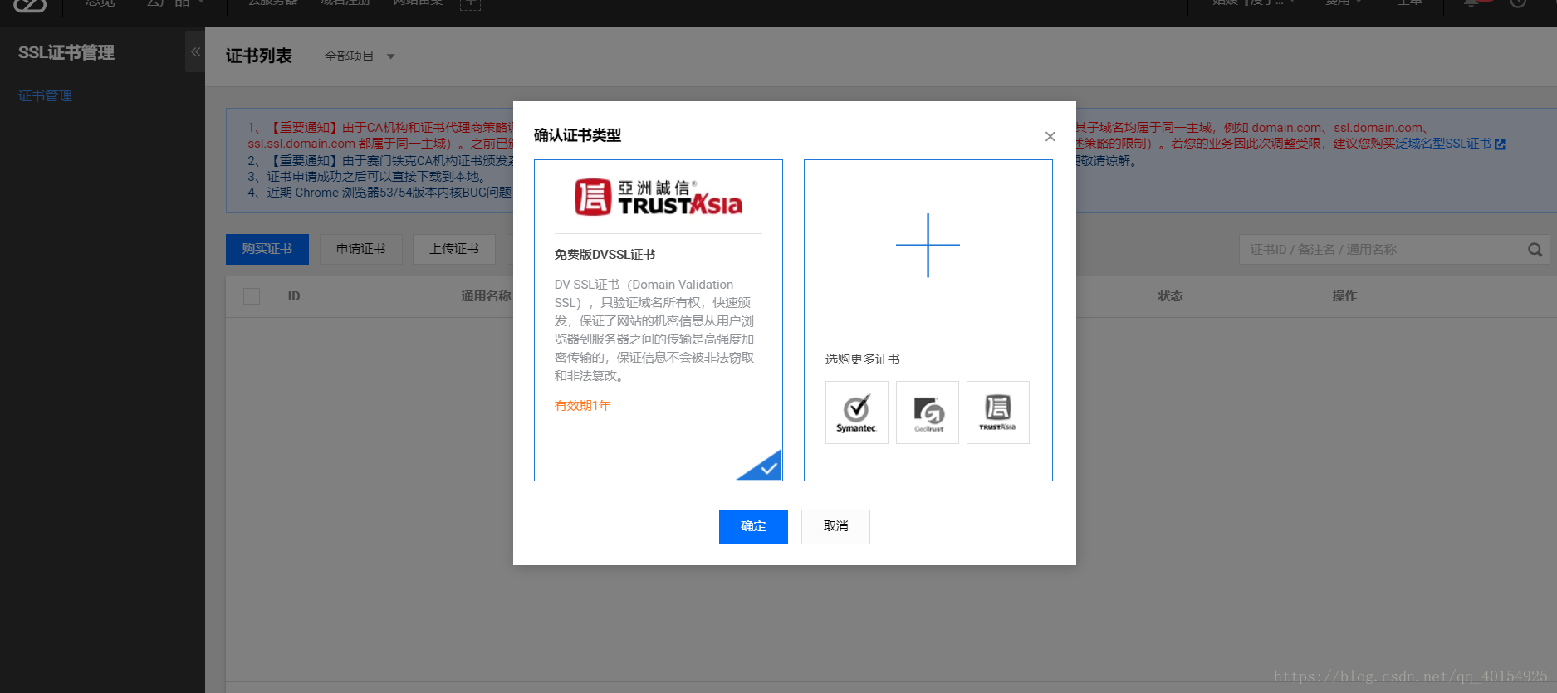Click the 证书列表 page heading
Screen dimensions: 1557x693
tap(259, 56)
